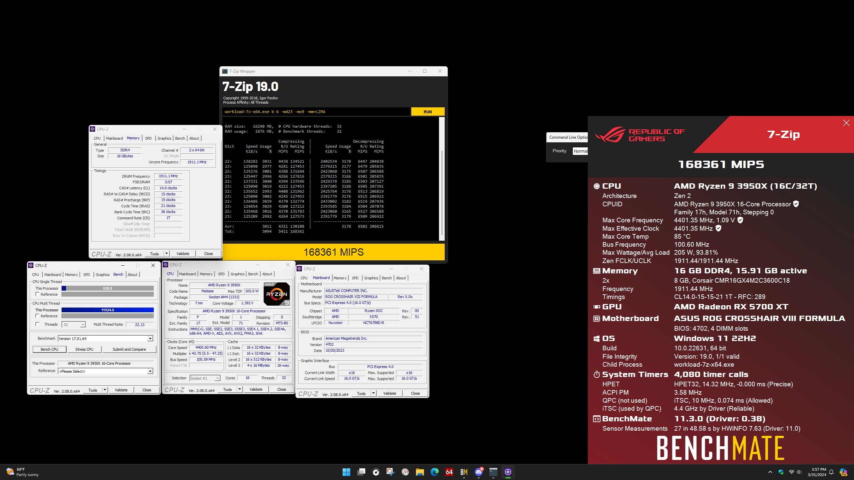Click CPU Multi Thread score bar 11924.6
This screenshot has width=854, height=480.
click(107, 310)
